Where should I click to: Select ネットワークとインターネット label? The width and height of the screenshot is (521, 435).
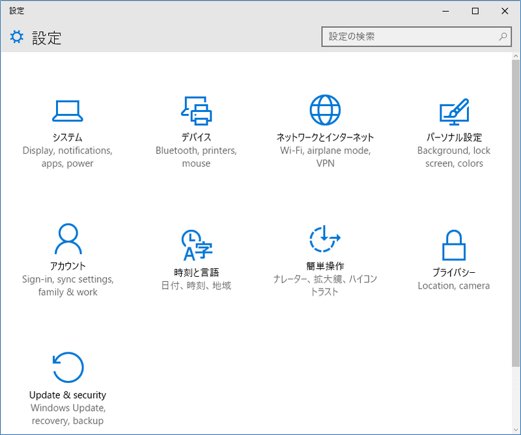tap(325, 137)
